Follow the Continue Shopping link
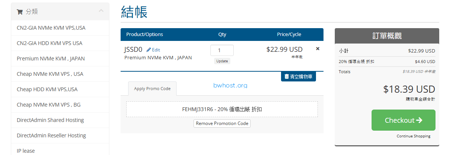Image resolution: width=452 pixels, height=155 pixels. pyautogui.click(x=414, y=136)
